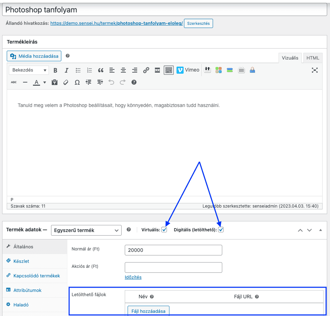Align text to the right

(135, 70)
